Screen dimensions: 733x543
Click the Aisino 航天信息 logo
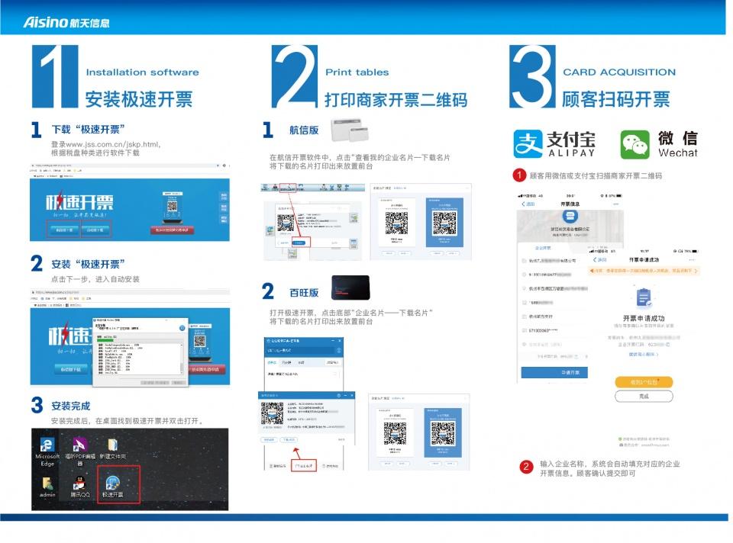pyautogui.click(x=66, y=22)
